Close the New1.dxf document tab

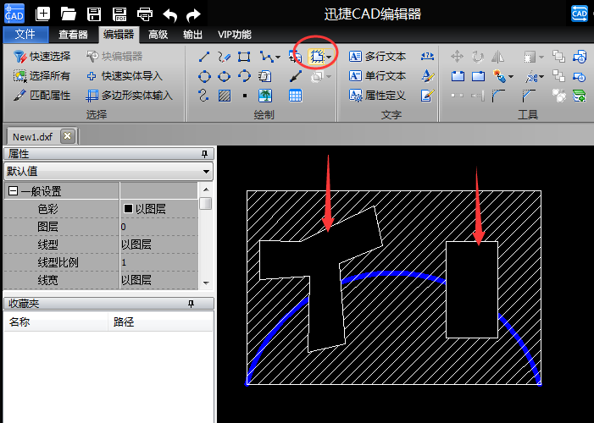pos(68,136)
